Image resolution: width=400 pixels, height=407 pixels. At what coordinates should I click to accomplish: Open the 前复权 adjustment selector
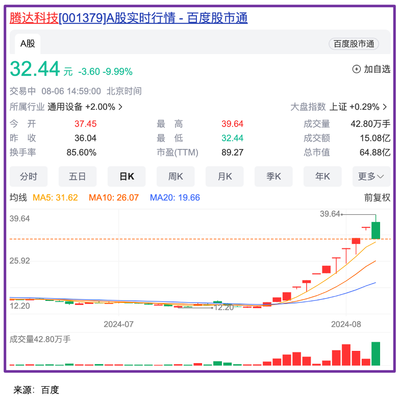click(377, 197)
